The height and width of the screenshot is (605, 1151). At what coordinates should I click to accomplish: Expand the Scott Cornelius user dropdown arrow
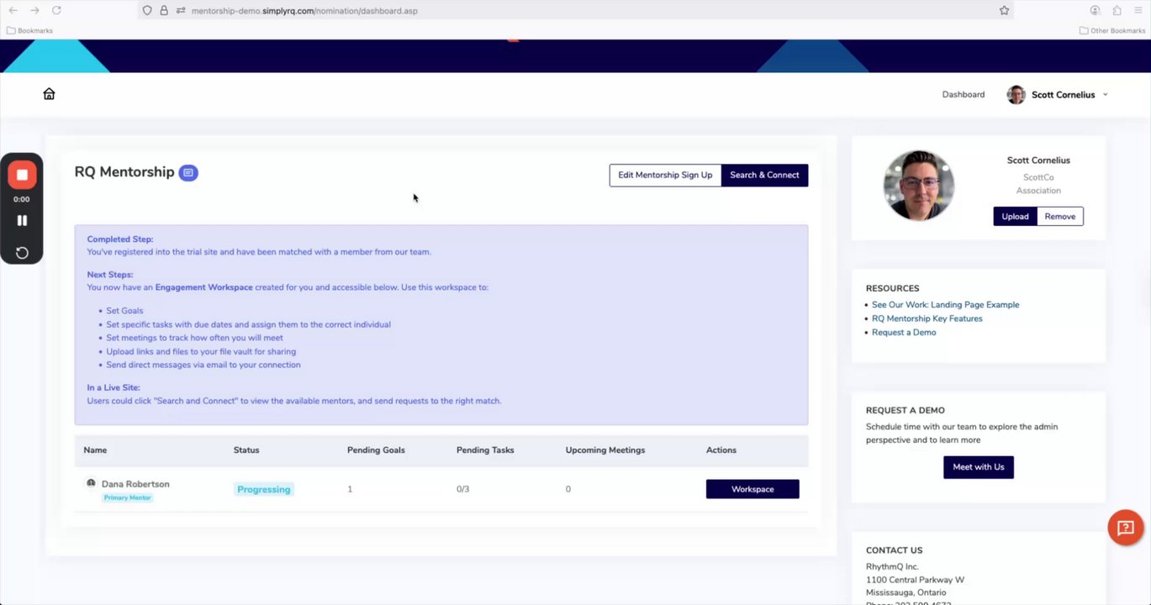pyautogui.click(x=1105, y=94)
